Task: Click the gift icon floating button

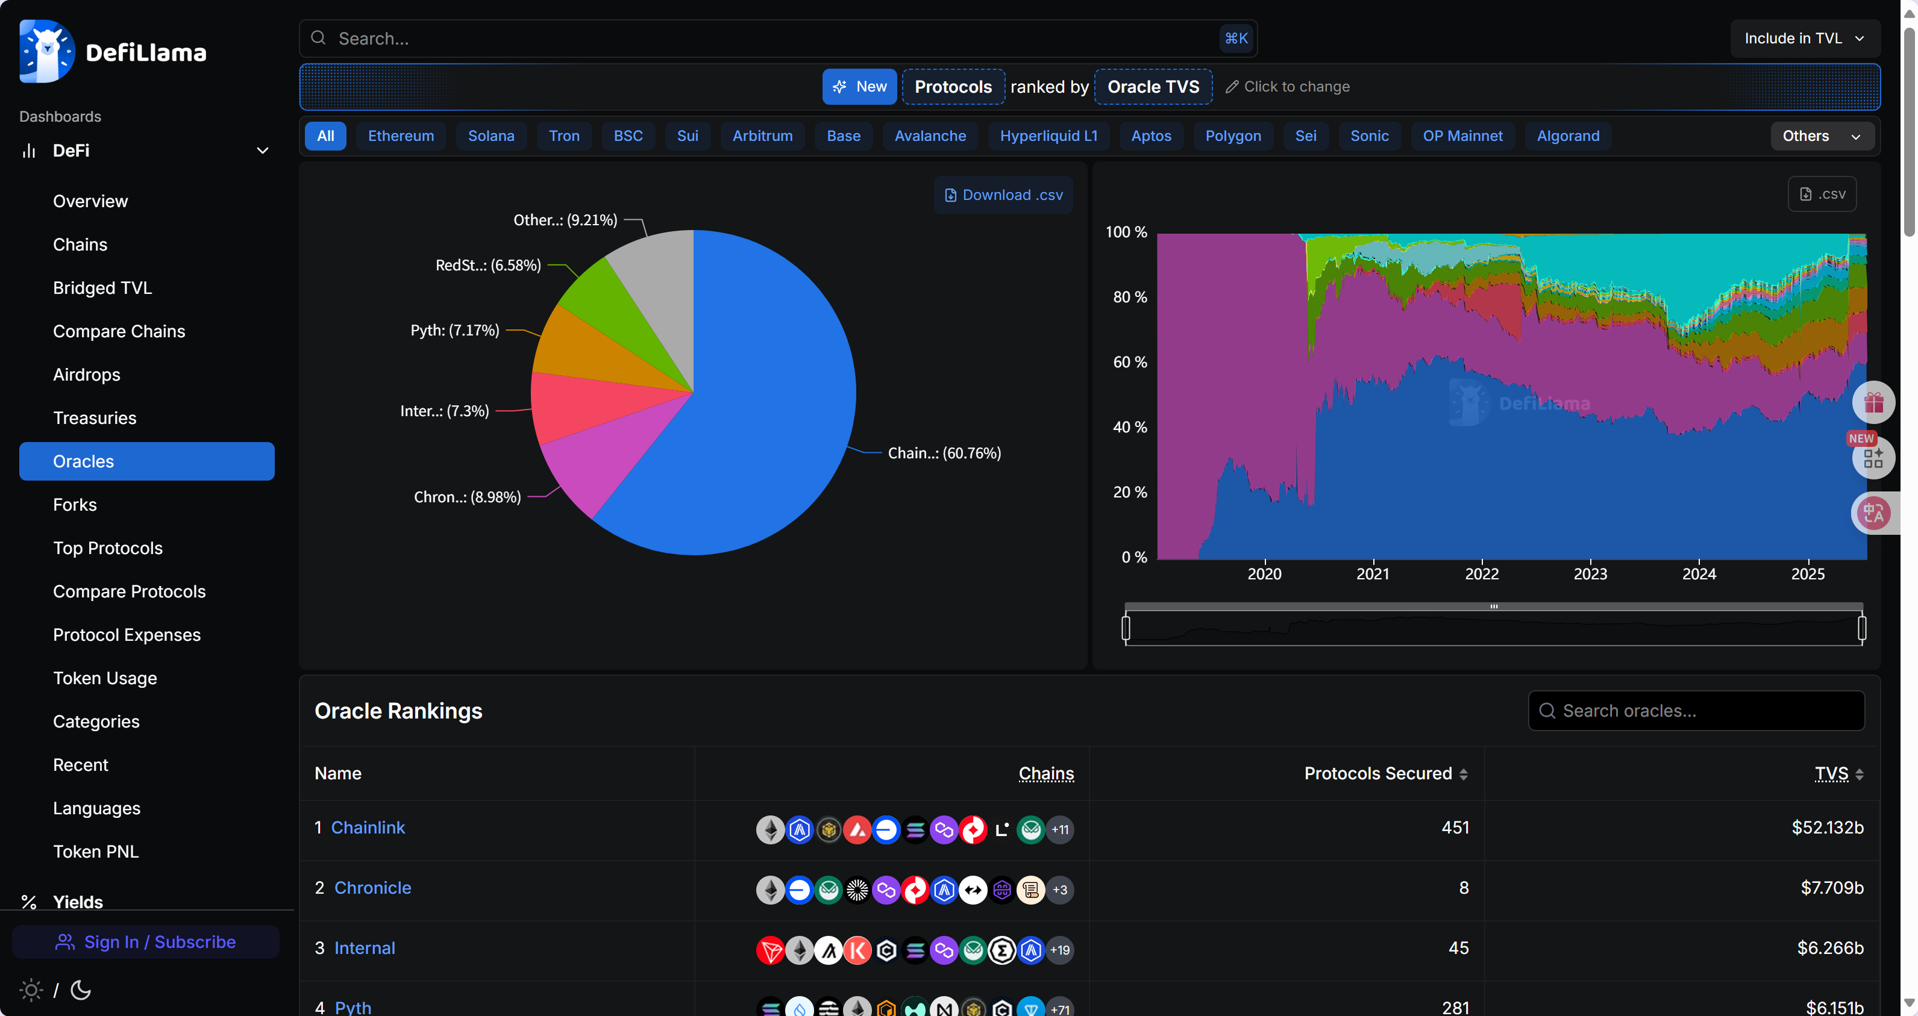Action: click(1873, 403)
